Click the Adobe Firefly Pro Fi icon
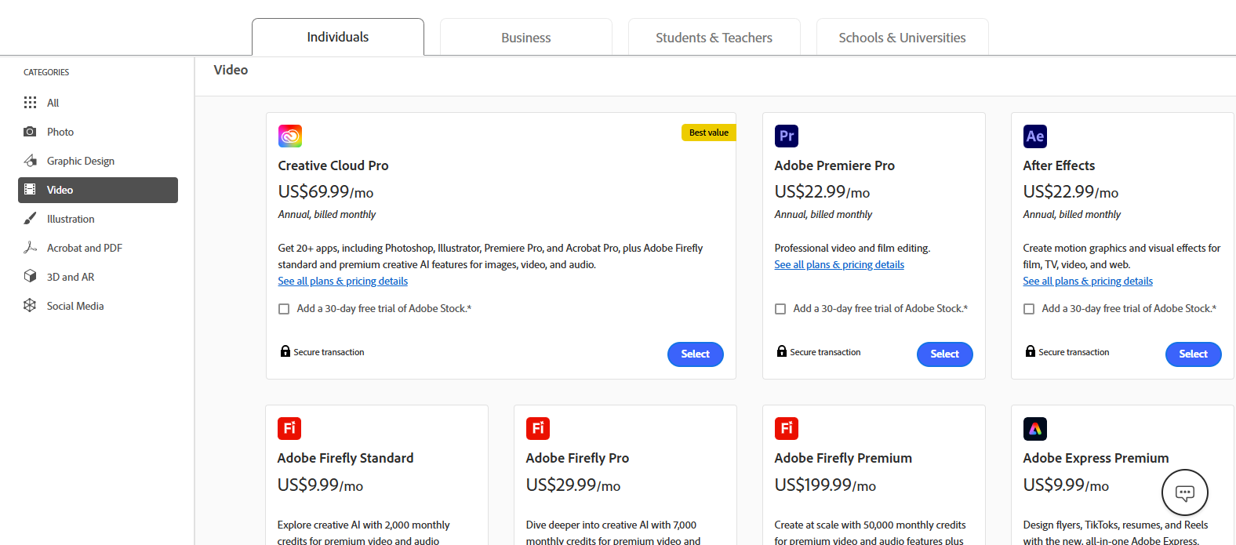Viewport: 1236px width, 545px height. [538, 429]
